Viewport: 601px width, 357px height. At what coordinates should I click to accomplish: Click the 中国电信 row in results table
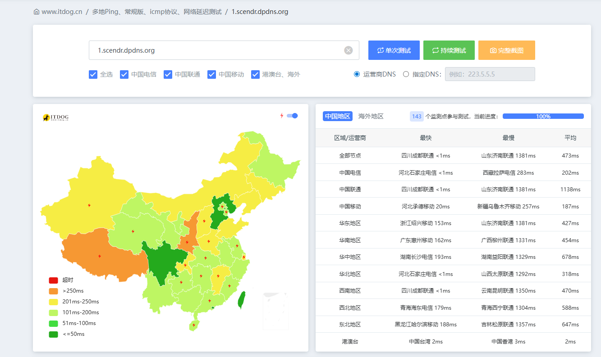pos(453,172)
